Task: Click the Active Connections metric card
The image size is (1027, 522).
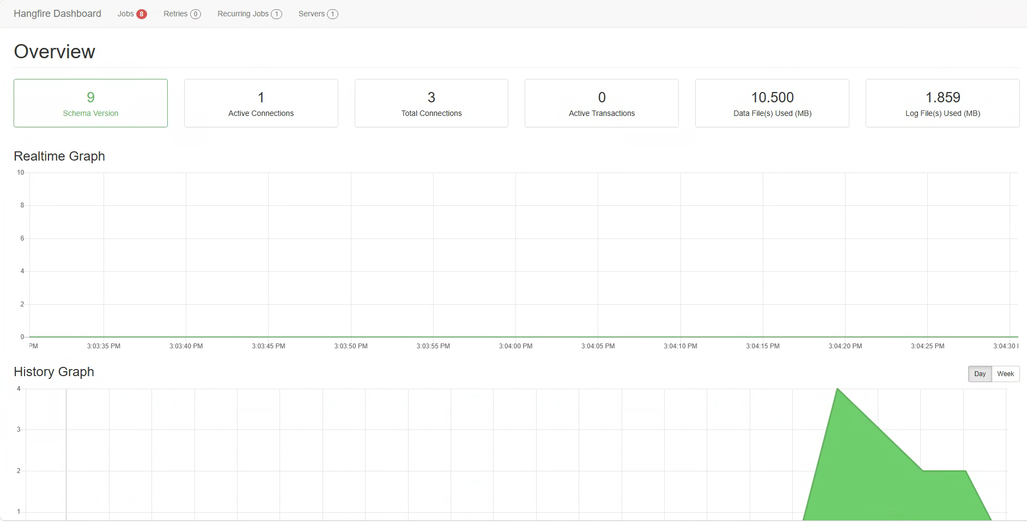Action: (x=261, y=103)
